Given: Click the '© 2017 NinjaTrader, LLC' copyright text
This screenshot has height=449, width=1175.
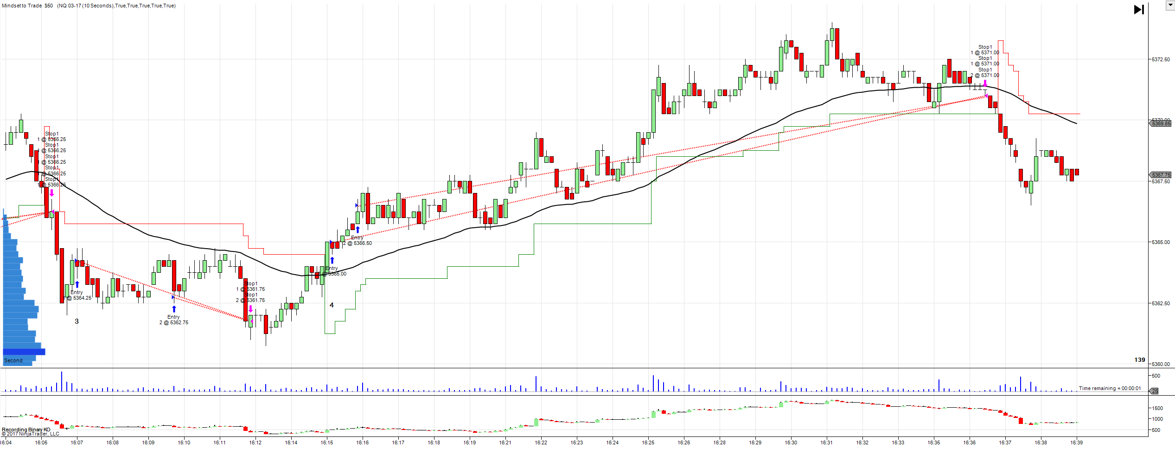Looking at the screenshot, I should (31, 434).
